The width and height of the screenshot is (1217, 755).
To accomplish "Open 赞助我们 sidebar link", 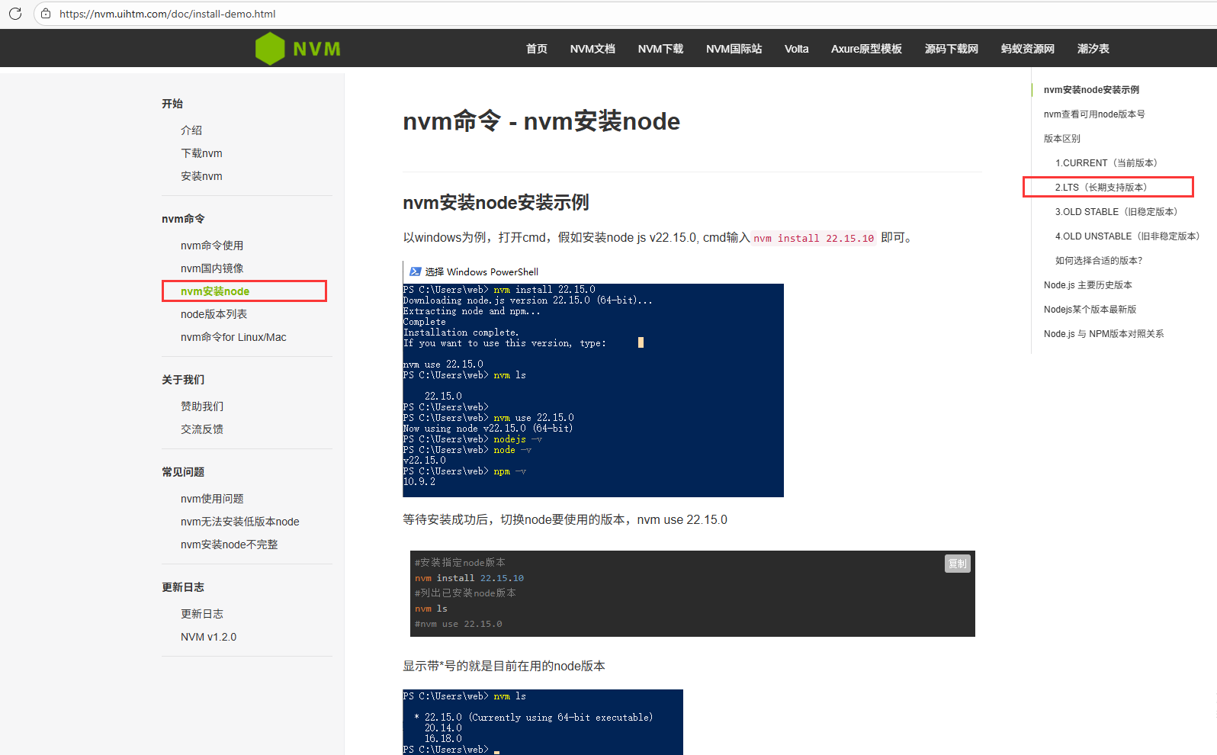I will [202, 406].
